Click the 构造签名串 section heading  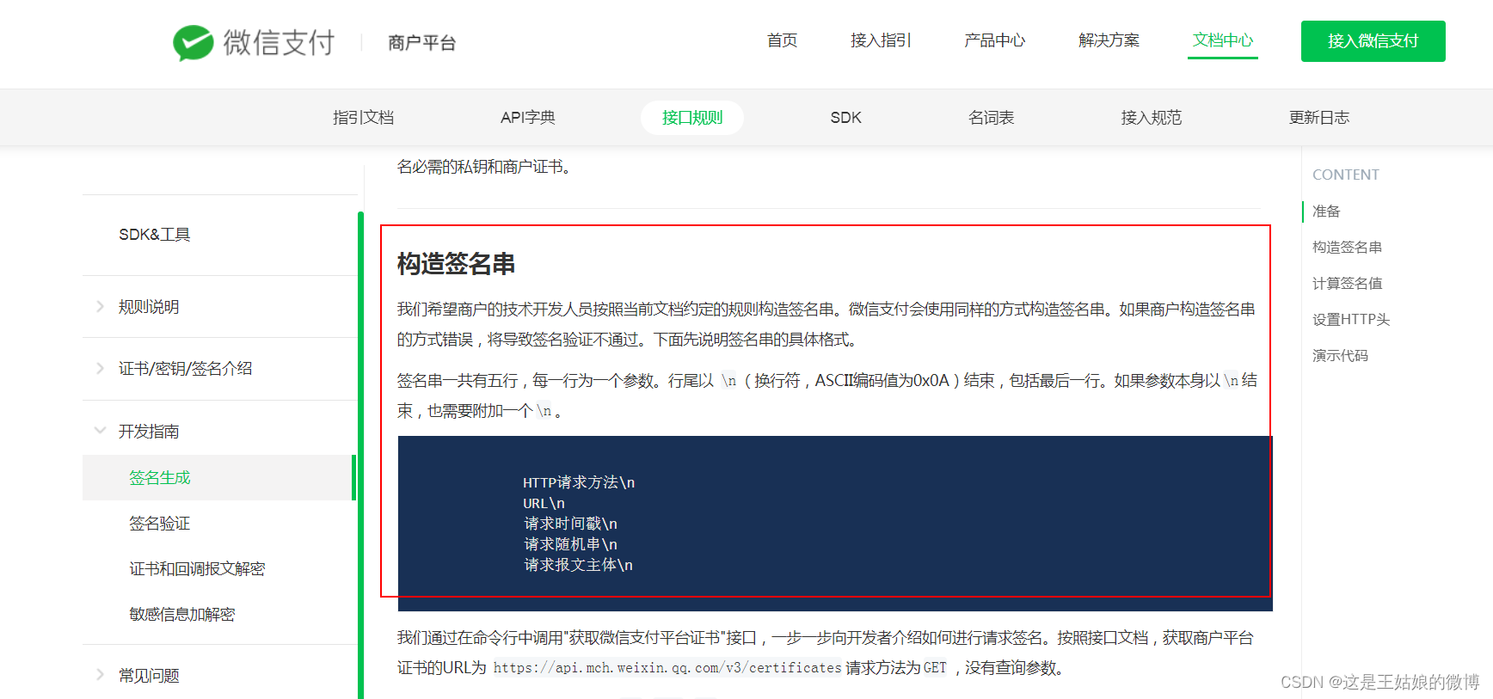click(x=456, y=264)
